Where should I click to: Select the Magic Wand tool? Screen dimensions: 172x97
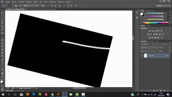(x=2, y=23)
